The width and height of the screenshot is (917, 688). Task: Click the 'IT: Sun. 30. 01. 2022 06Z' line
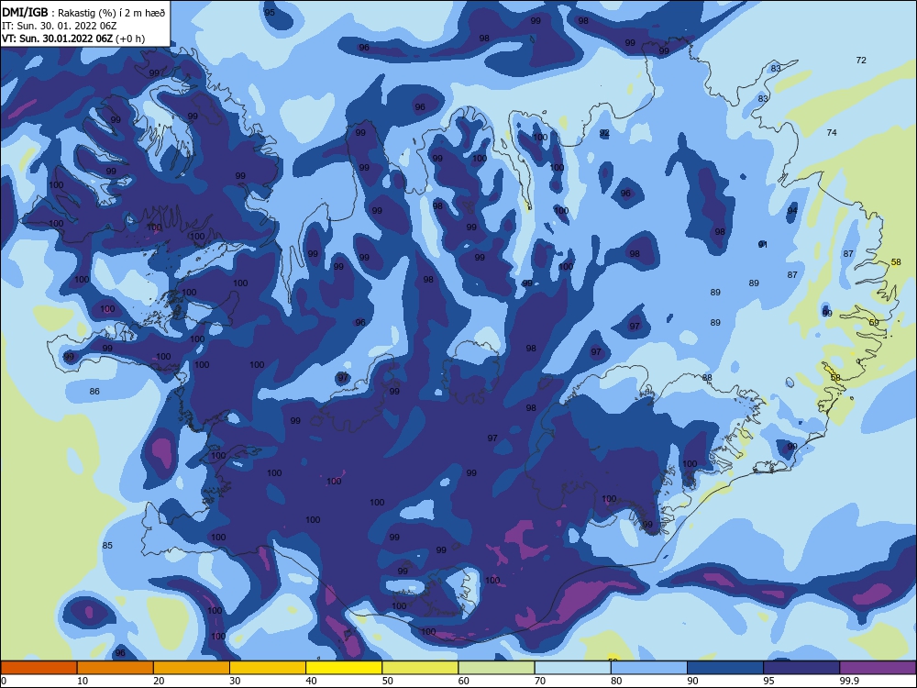point(59,26)
